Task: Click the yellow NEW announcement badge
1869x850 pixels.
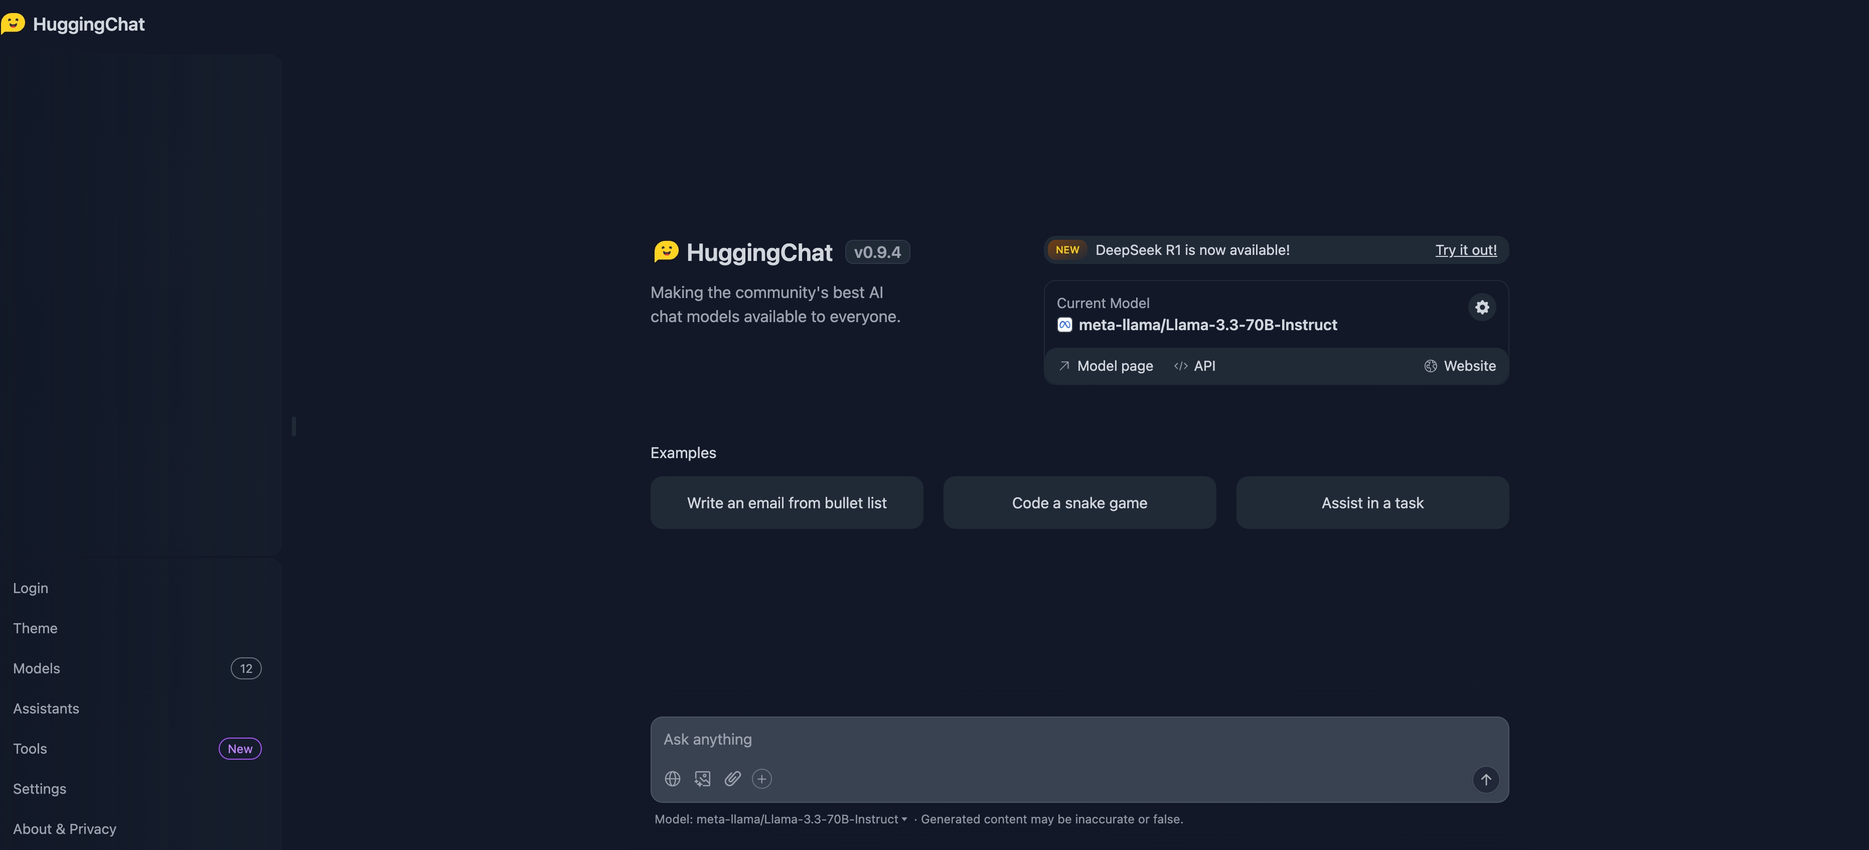Action: (1067, 250)
